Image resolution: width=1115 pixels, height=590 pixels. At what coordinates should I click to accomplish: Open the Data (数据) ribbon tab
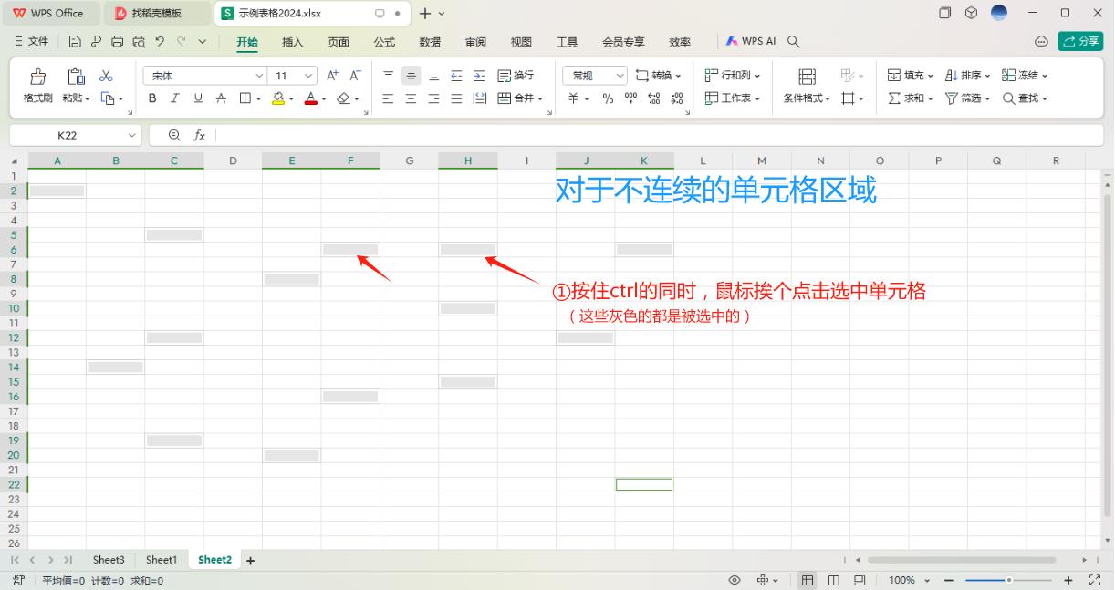point(430,42)
